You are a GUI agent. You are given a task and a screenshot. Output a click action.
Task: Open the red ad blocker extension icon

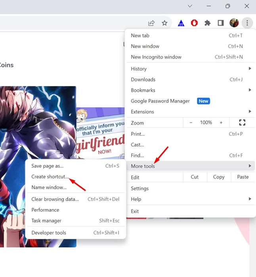click(194, 23)
